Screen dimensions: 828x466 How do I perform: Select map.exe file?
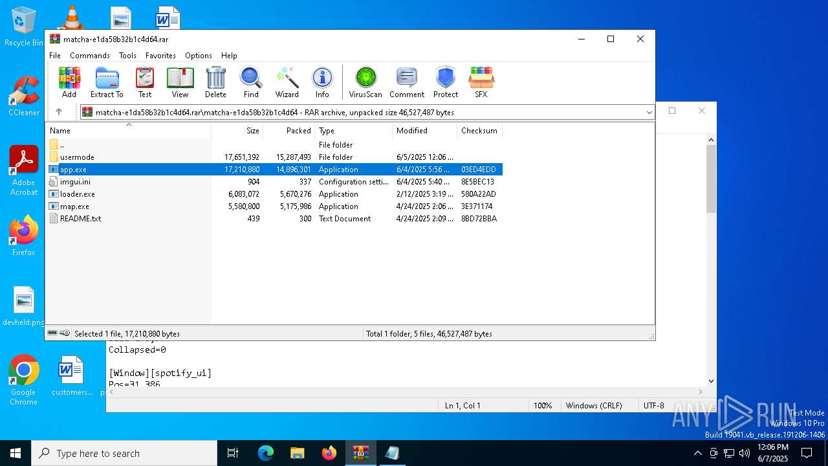(x=274, y=206)
